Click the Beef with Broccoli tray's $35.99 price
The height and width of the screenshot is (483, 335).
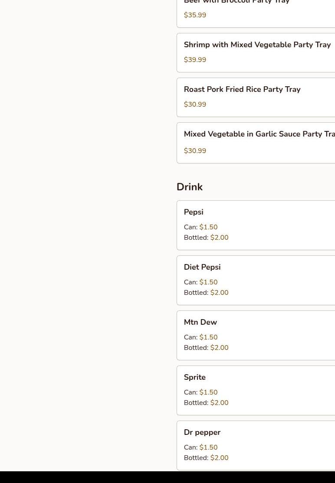pos(195,15)
